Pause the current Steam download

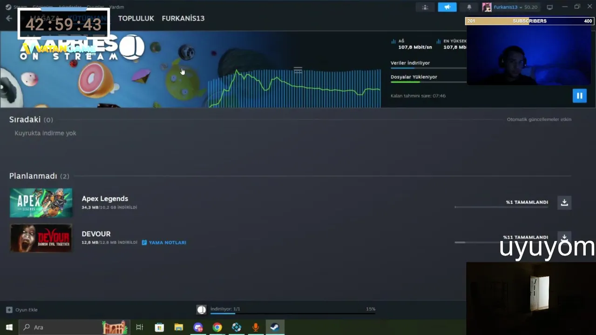point(579,96)
